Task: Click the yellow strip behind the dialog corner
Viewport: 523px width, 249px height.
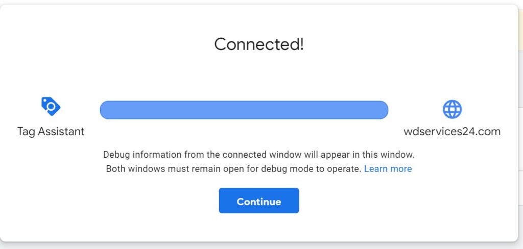Action: [520, 30]
